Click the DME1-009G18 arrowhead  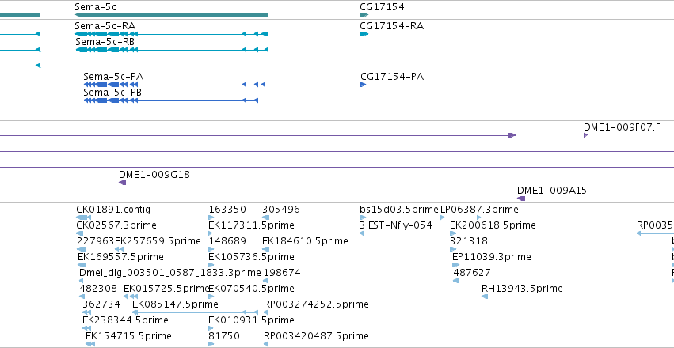tap(122, 183)
